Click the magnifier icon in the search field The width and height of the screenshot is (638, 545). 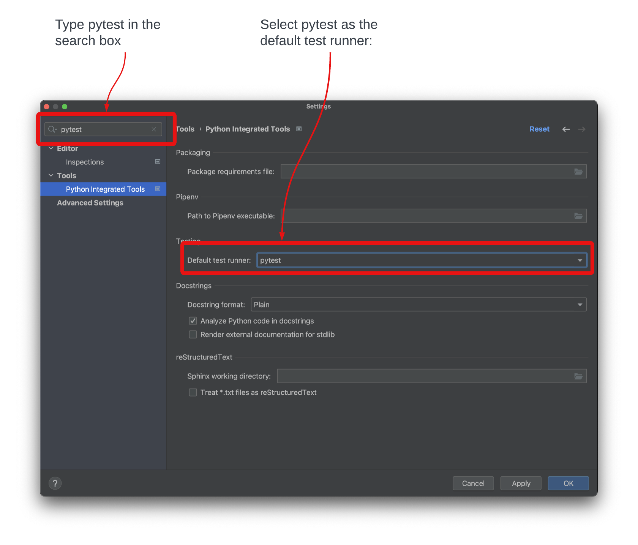(x=52, y=129)
